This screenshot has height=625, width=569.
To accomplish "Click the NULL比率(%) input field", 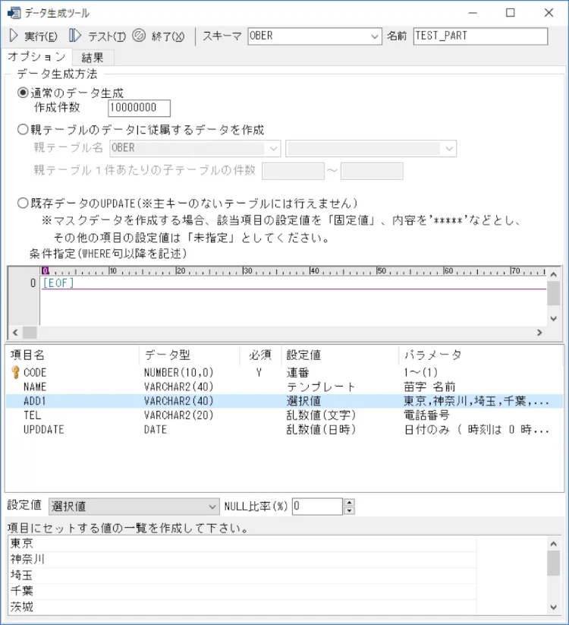I will 317,507.
